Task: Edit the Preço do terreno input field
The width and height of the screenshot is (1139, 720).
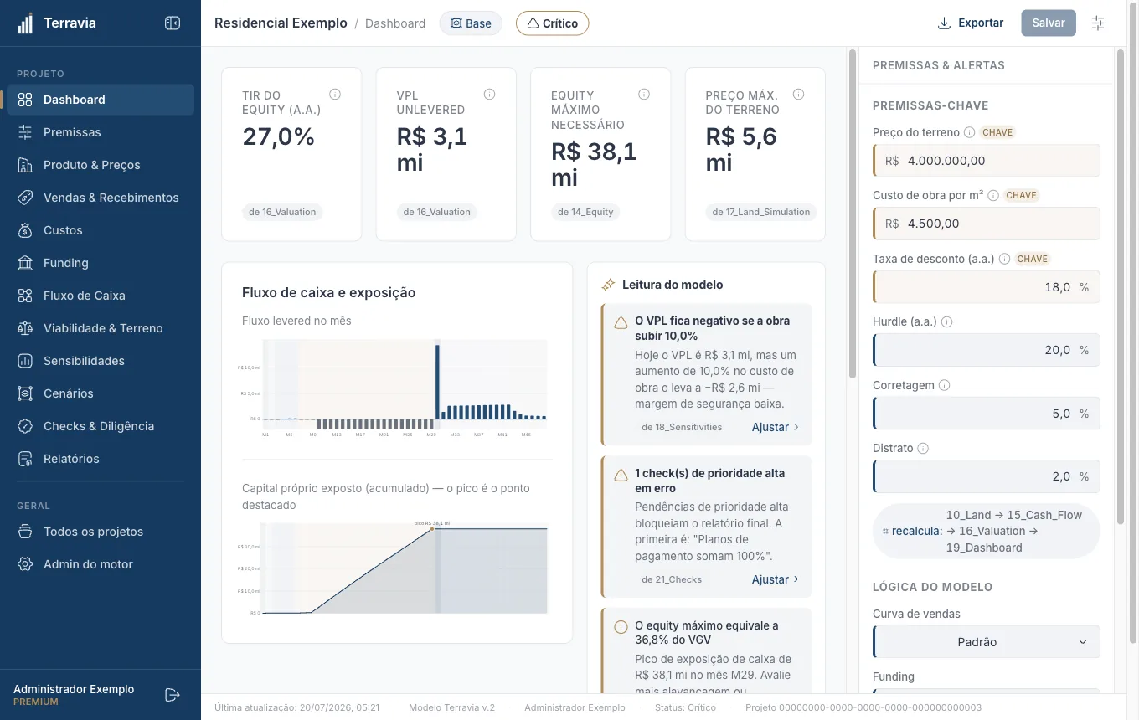Action: pos(987,161)
